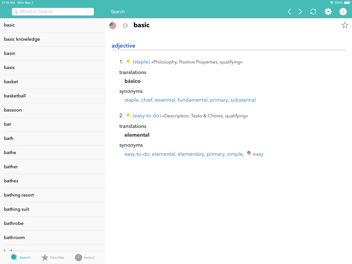Select 'bathes' in word list
The image size is (352, 264).
point(53,181)
